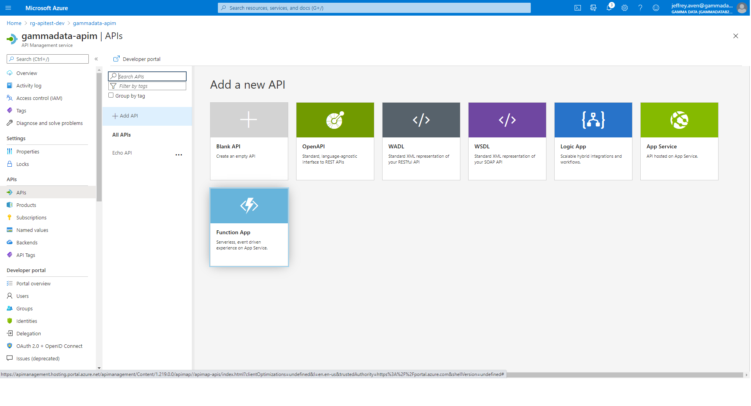Open the notifications bell
The width and height of the screenshot is (751, 406).
[609, 8]
